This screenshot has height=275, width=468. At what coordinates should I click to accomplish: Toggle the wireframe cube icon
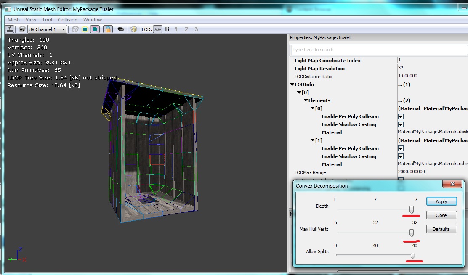[x=75, y=29]
